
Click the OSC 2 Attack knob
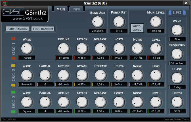click(82, 75)
